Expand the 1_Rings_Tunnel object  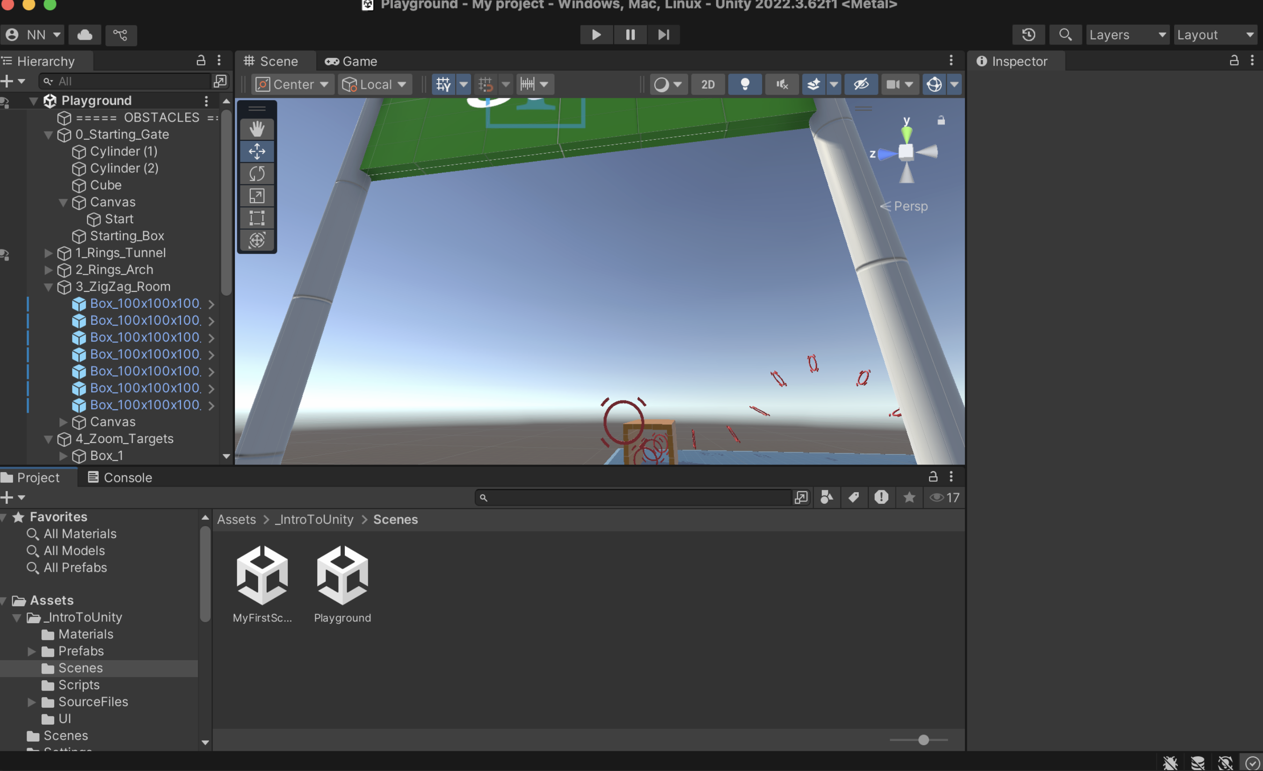point(49,253)
